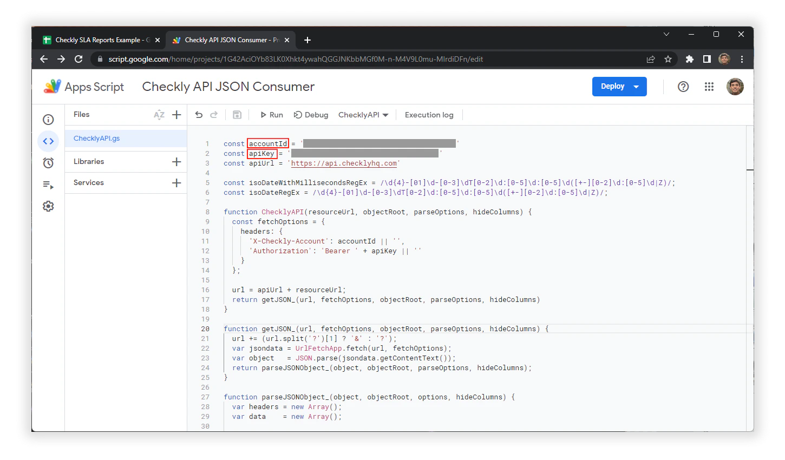Image resolution: width=785 pixels, height=460 pixels.
Task: Redo the last edit
Action: [x=214, y=114]
